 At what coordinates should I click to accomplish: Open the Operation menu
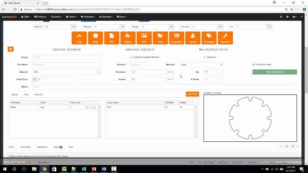click(106, 17)
